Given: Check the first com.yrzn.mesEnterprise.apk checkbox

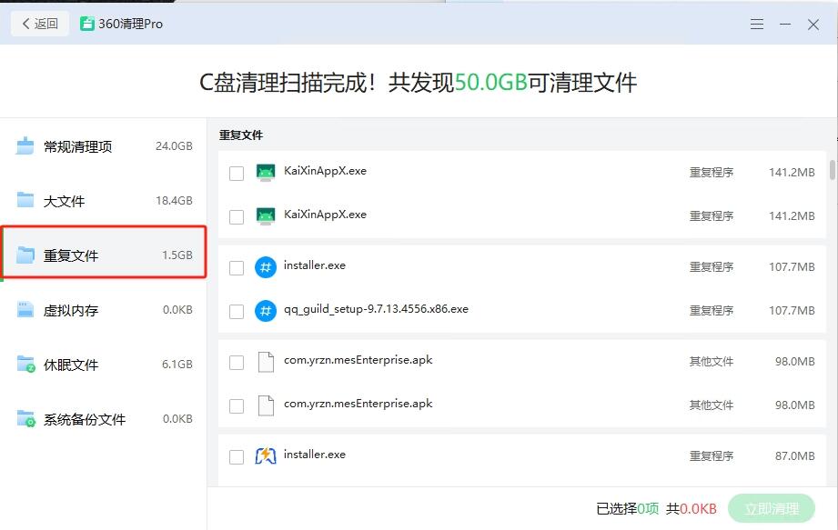Looking at the screenshot, I should pyautogui.click(x=237, y=363).
